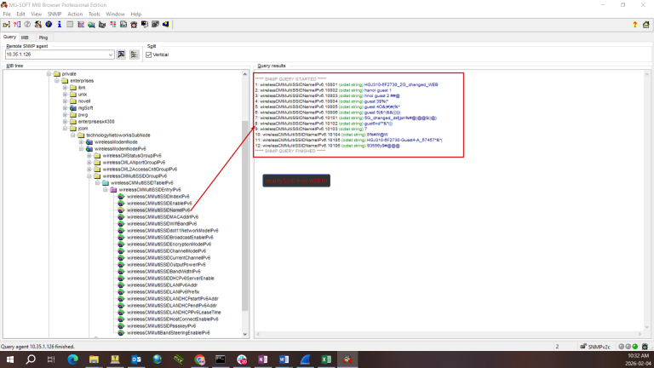Open the File menu

pyautogui.click(x=7, y=14)
